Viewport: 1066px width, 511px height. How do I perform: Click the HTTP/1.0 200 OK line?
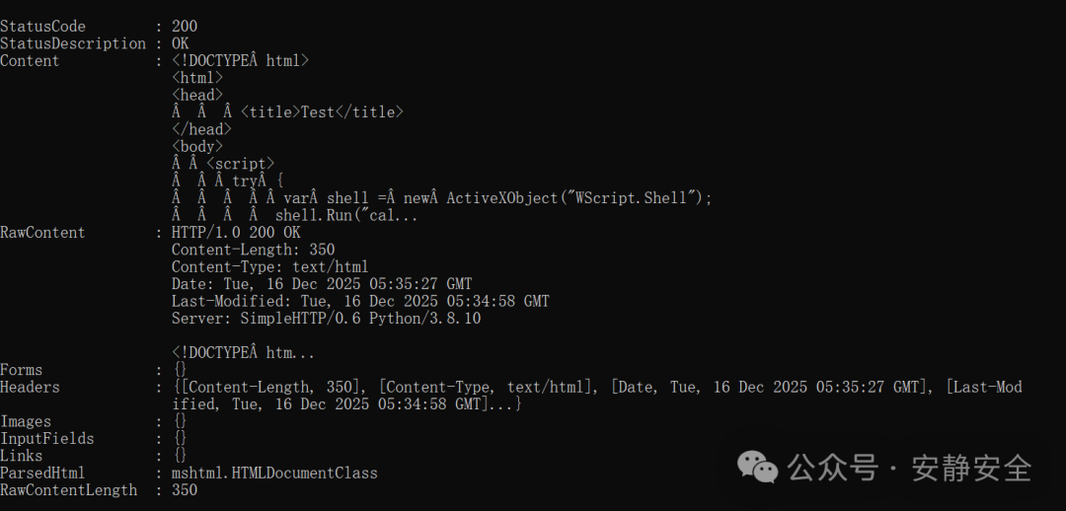pos(236,233)
